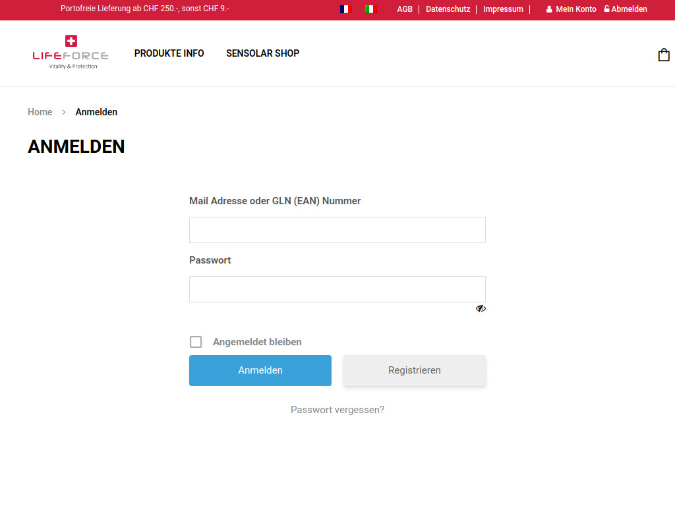This screenshot has width=675, height=506.
Task: Expand the breadcrumb Home entry
Action: click(x=40, y=112)
